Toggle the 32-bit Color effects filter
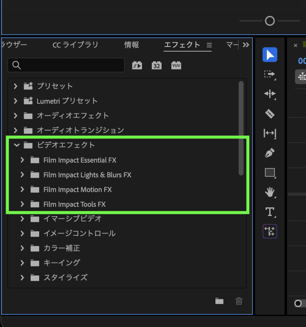306x327 pixels. 157,65
